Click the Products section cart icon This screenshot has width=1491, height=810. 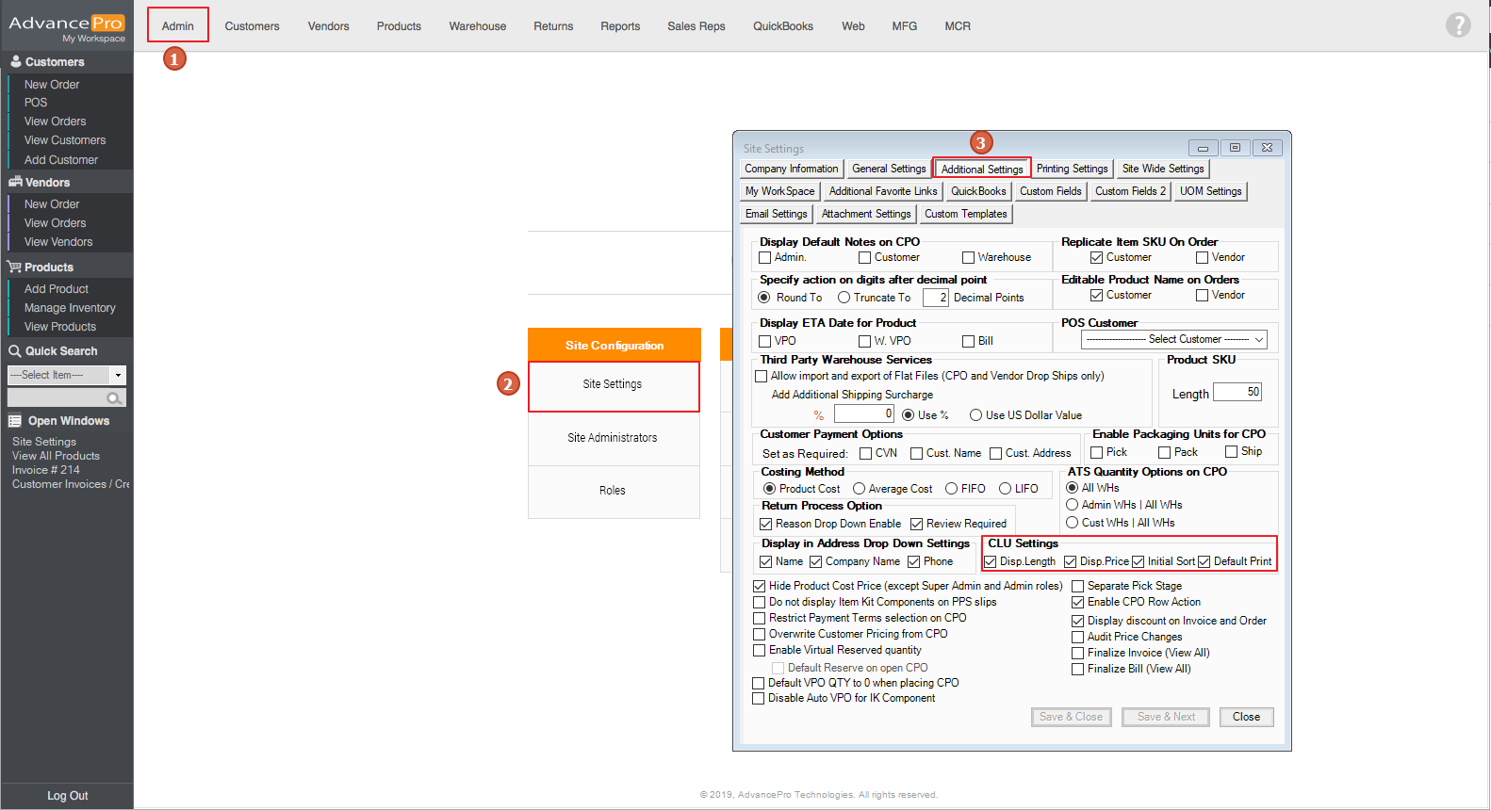14,267
